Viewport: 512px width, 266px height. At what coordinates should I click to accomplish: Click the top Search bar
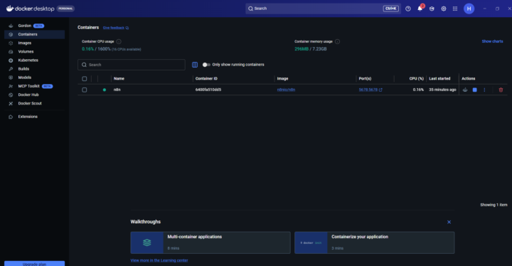(x=324, y=9)
